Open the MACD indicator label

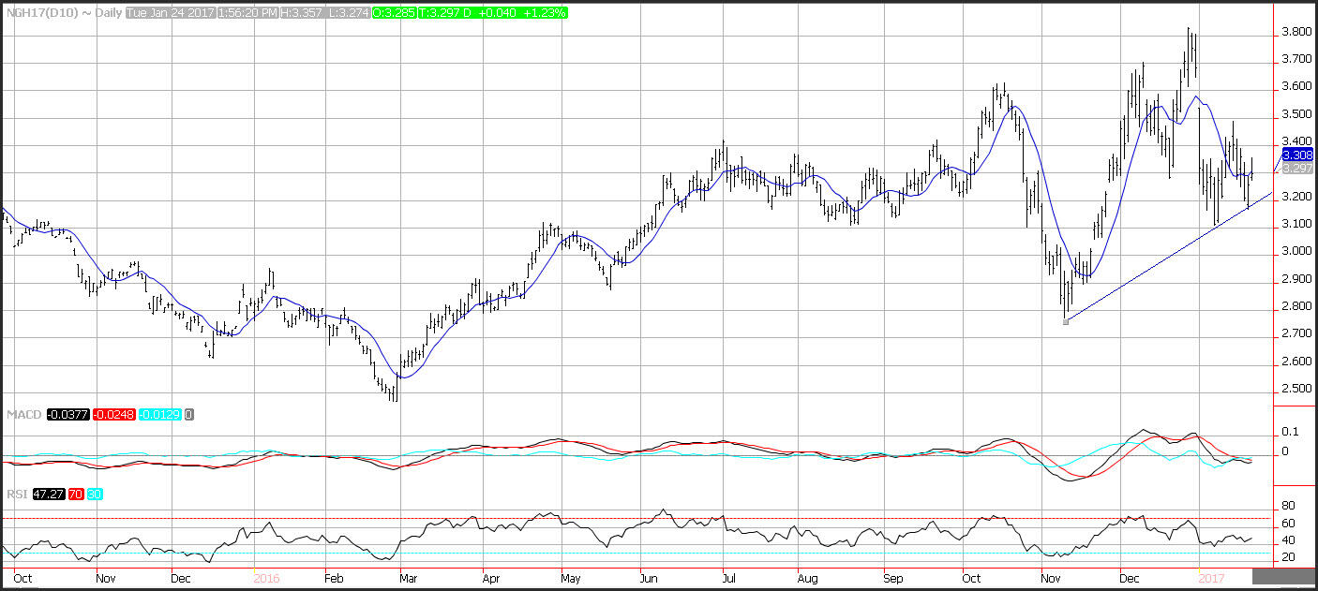point(24,414)
